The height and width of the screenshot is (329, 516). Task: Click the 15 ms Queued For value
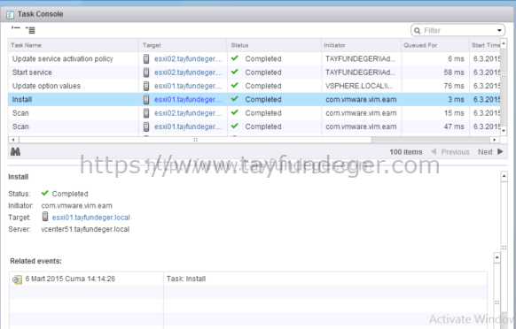coord(454,113)
